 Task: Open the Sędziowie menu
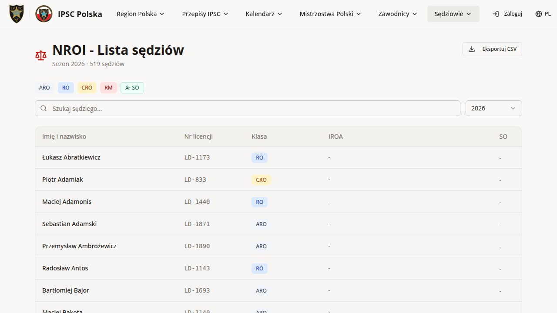click(x=453, y=14)
